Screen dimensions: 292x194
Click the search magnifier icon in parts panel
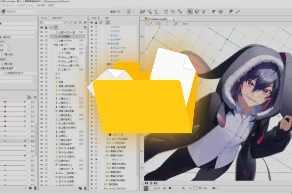(41, 22)
